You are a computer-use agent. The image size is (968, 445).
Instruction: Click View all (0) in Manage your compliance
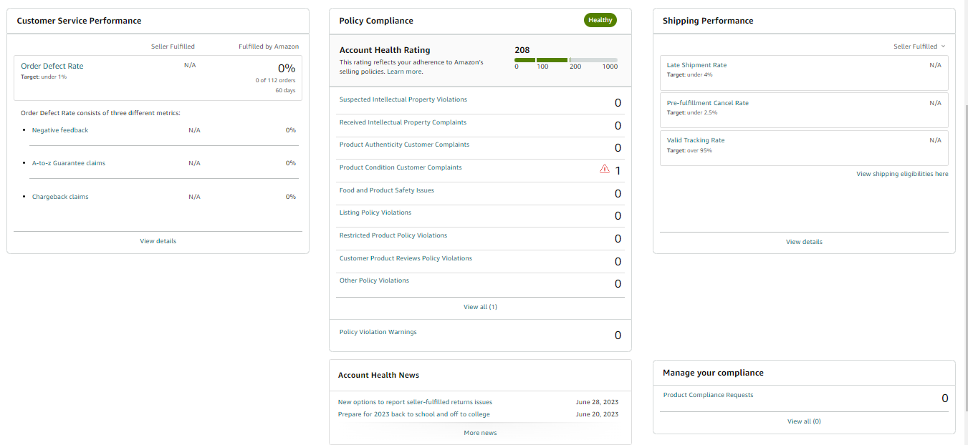(x=804, y=421)
